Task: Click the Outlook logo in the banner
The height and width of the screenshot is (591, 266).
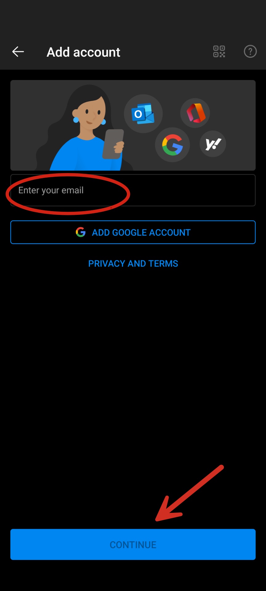Action: click(x=143, y=114)
